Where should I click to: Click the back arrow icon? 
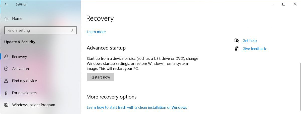[6, 4]
